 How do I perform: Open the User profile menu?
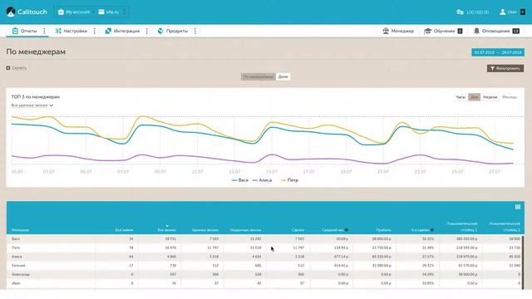point(512,12)
